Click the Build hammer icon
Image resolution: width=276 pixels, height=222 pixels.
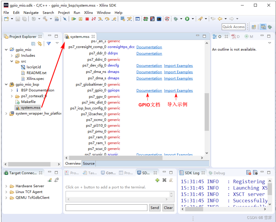tap(45, 19)
